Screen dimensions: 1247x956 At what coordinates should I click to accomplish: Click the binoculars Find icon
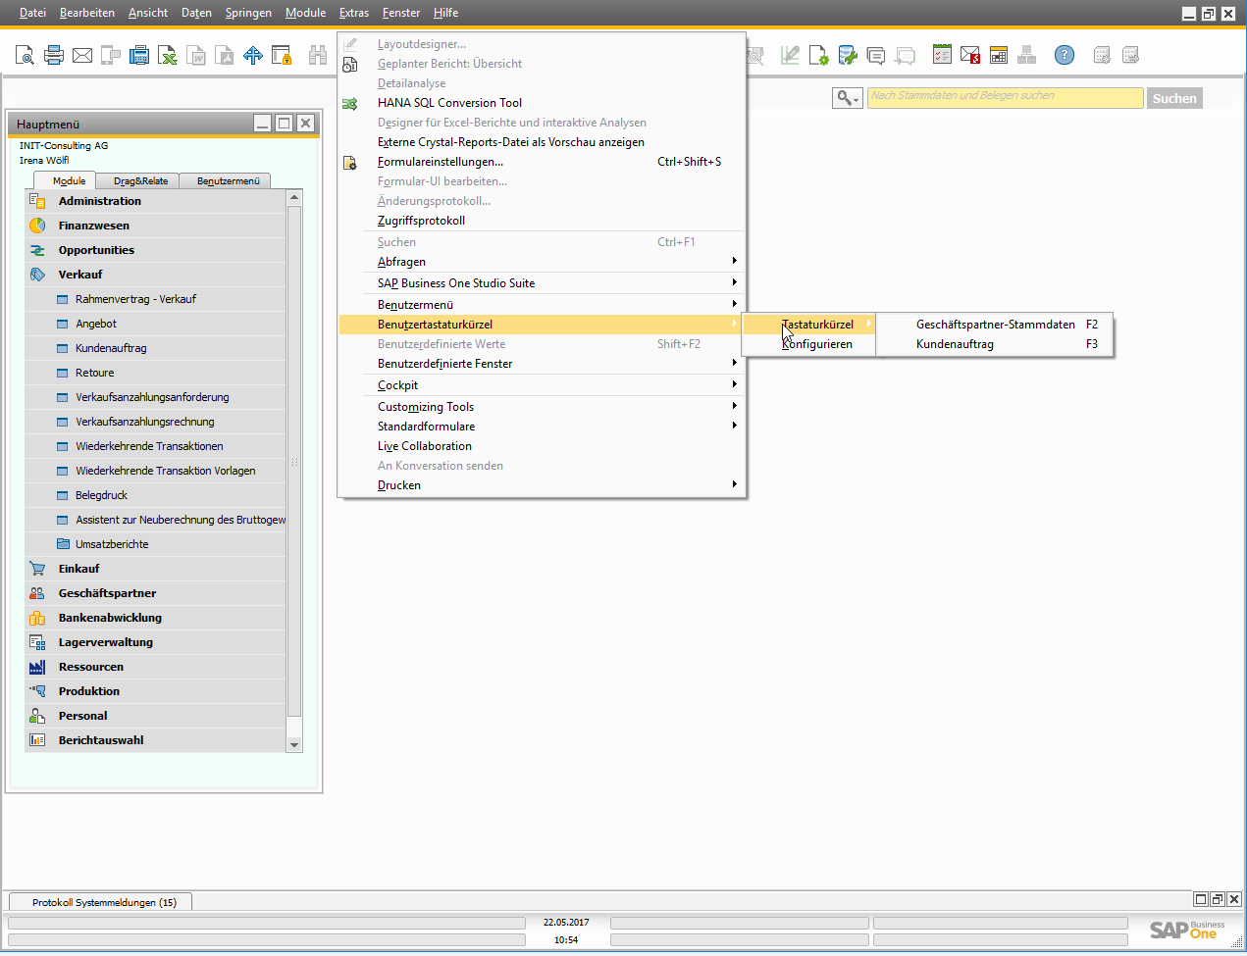pyautogui.click(x=319, y=55)
